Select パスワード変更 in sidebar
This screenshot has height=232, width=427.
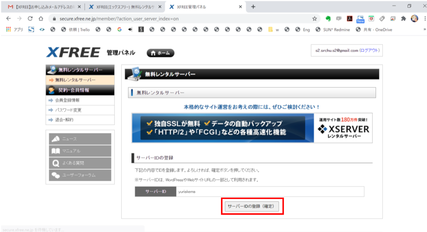pyautogui.click(x=68, y=110)
